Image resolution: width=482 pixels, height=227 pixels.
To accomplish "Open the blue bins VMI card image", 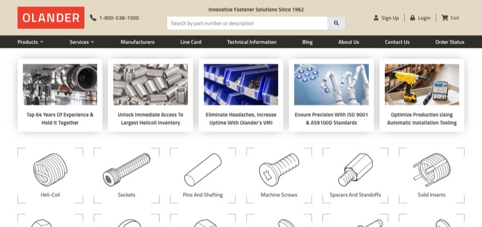I will (240, 84).
